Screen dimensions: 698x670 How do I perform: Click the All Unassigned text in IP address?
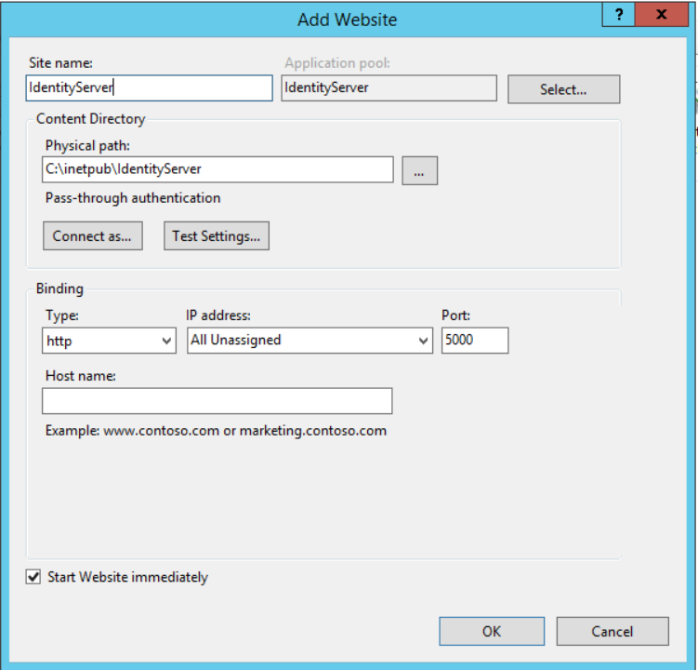click(x=236, y=341)
